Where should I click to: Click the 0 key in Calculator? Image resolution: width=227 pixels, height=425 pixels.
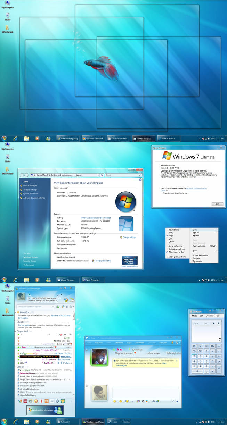[x=197, y=371]
